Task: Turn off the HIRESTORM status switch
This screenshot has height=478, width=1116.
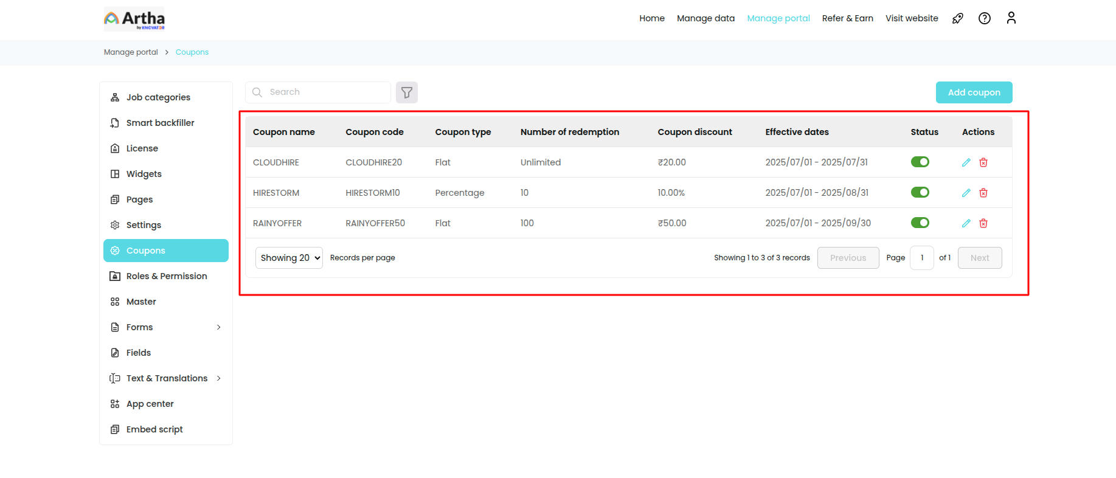Action: click(920, 192)
